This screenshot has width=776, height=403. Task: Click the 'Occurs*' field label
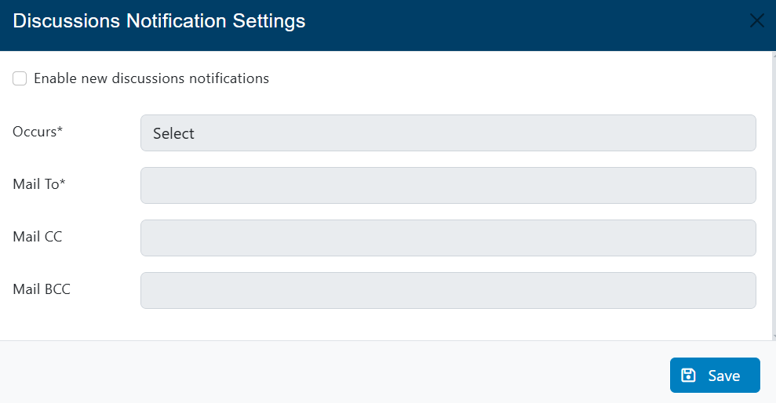[38, 132]
